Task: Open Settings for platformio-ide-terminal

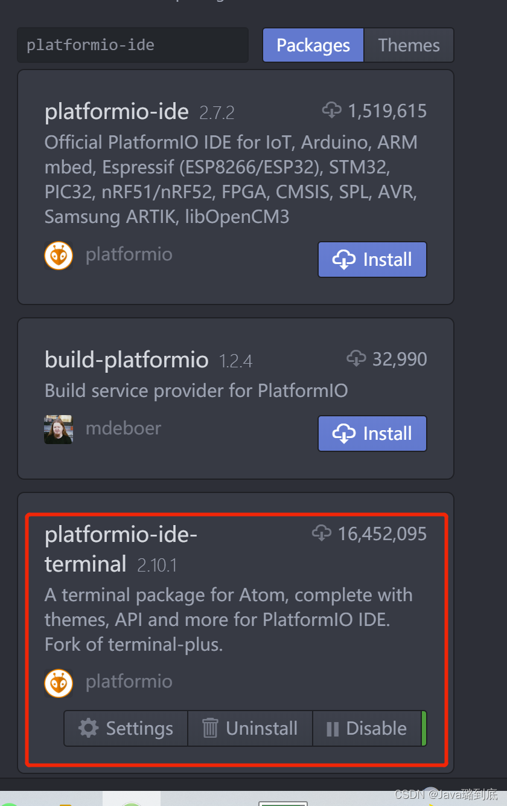Action: [126, 728]
